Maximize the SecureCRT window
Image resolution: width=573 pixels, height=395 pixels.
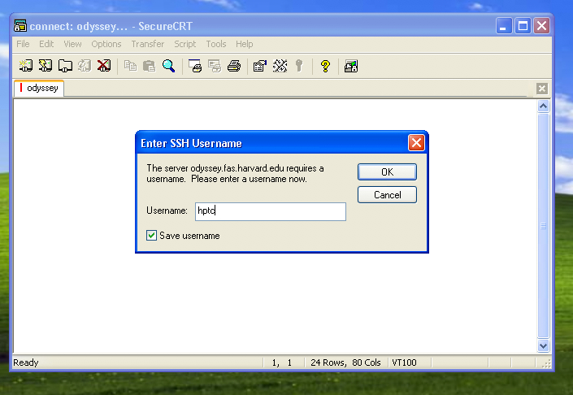tap(523, 26)
